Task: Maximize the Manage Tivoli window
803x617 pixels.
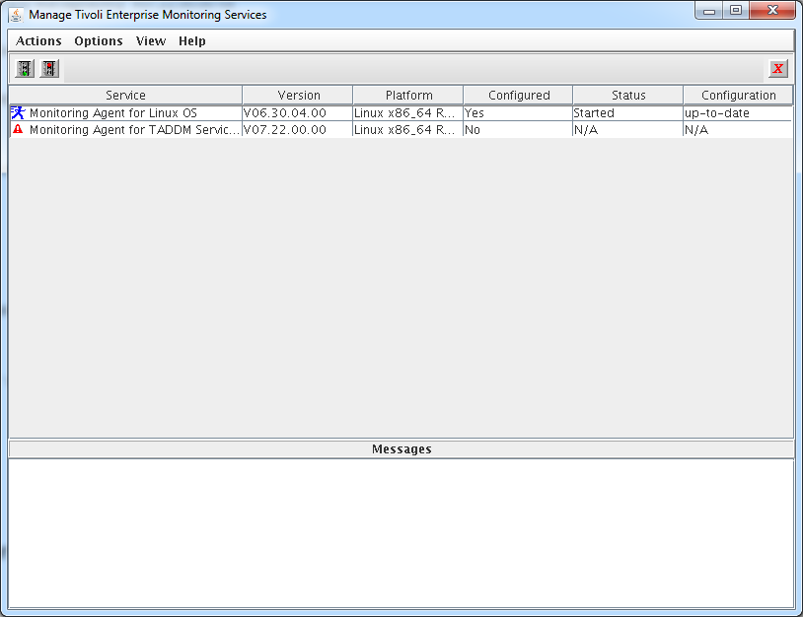Action: pyautogui.click(x=736, y=11)
